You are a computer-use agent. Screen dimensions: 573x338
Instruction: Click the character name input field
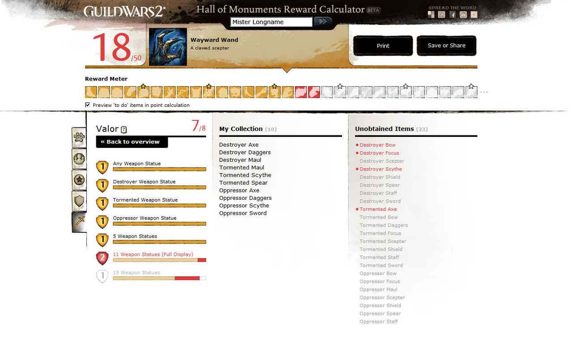click(271, 22)
